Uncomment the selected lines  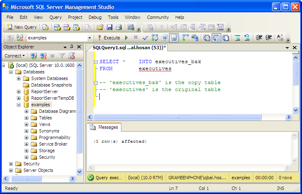(247, 38)
